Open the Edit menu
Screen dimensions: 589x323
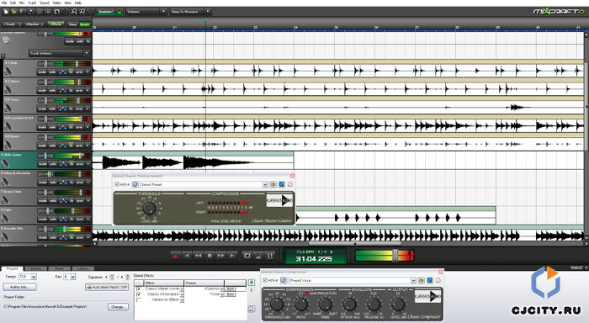13,3
